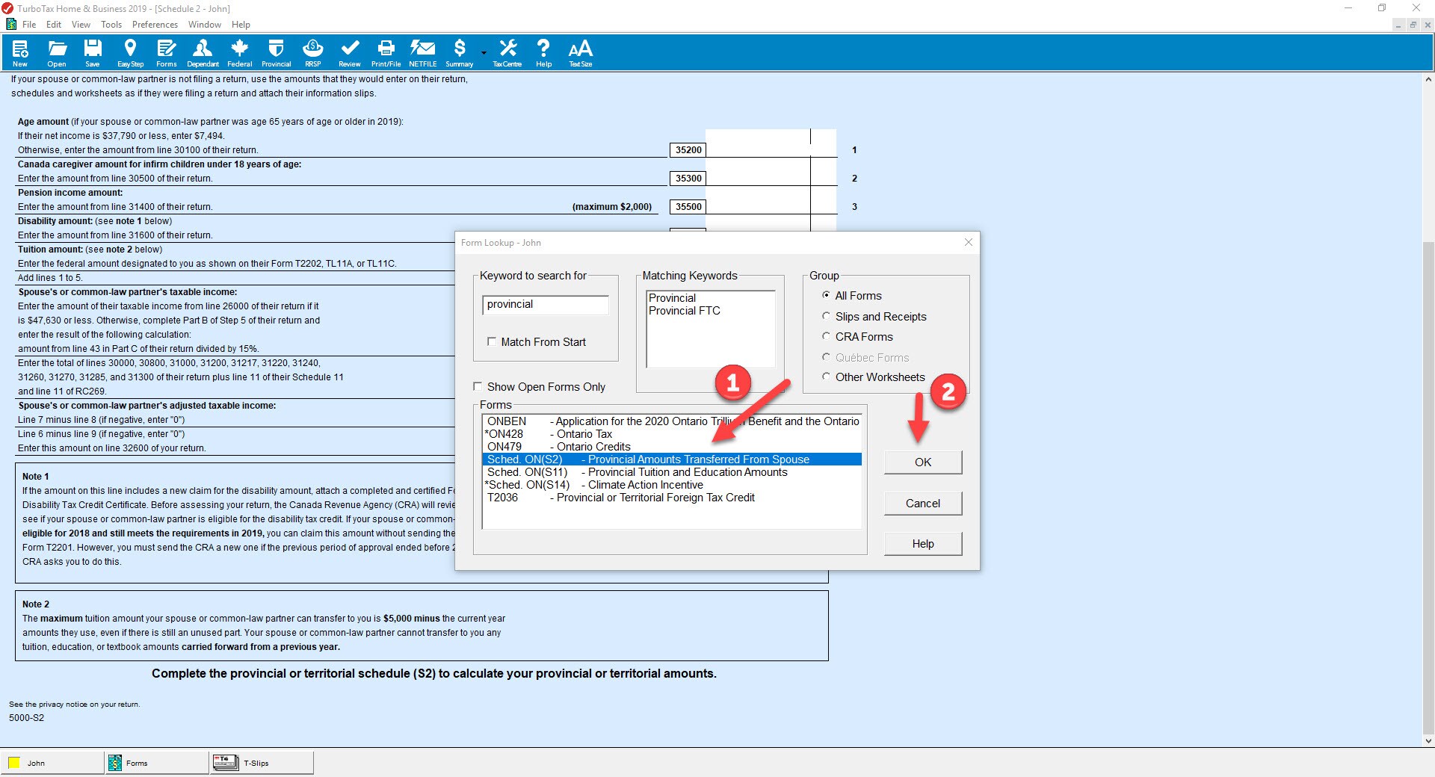Confirm form lookup with OK button
The image size is (1435, 777).
[x=923, y=462]
